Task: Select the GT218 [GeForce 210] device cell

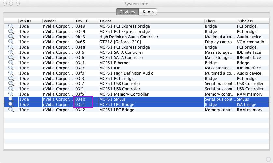Action: (x=120, y=42)
